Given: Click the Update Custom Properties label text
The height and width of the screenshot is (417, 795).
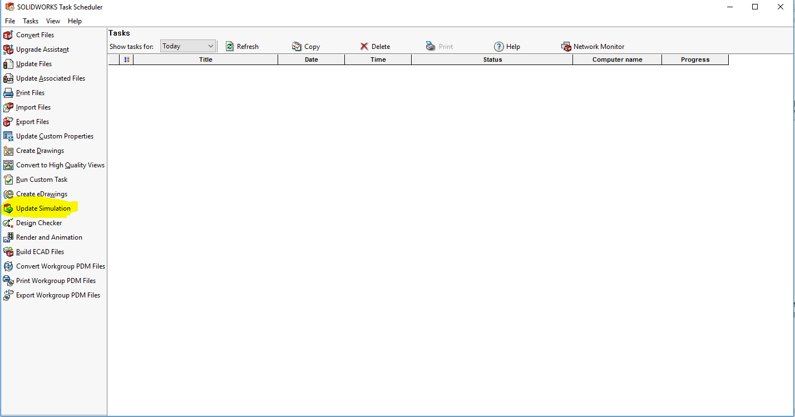Looking at the screenshot, I should pos(55,136).
